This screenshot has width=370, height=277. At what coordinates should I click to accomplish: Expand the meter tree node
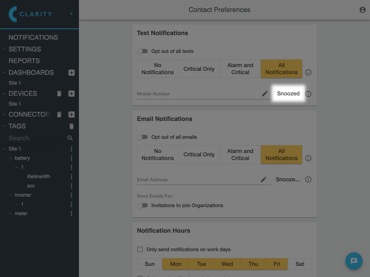coord(11,214)
